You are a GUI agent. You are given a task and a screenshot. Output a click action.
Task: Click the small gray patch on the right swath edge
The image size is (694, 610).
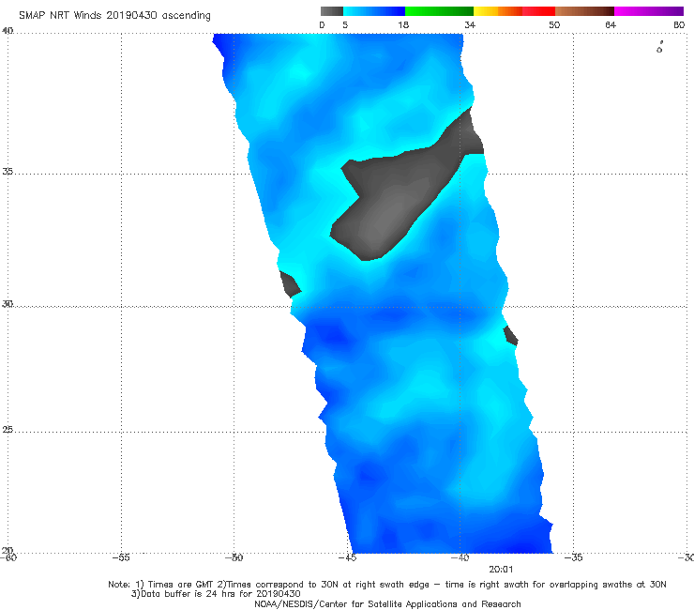pyautogui.click(x=511, y=335)
